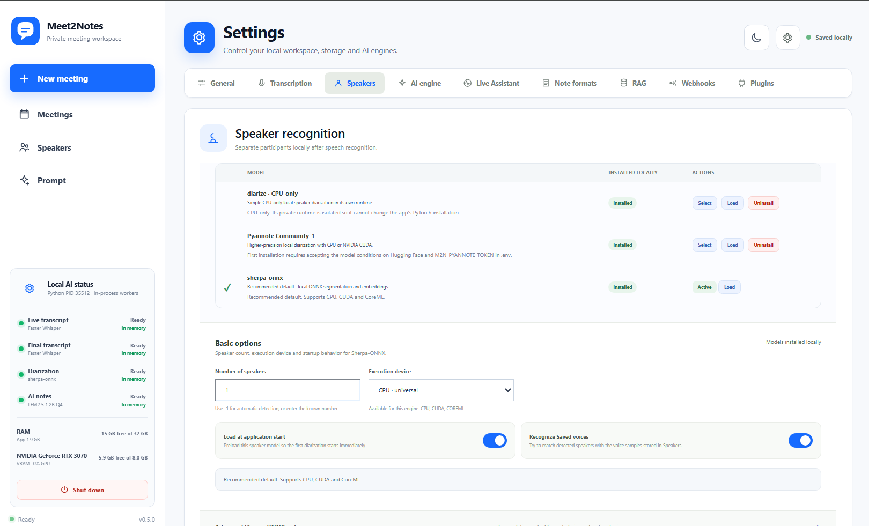Click the RAG database icon

pos(623,83)
